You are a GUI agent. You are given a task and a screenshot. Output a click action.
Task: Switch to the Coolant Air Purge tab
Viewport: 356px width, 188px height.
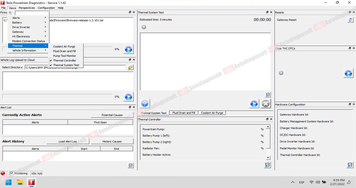(x=212, y=113)
